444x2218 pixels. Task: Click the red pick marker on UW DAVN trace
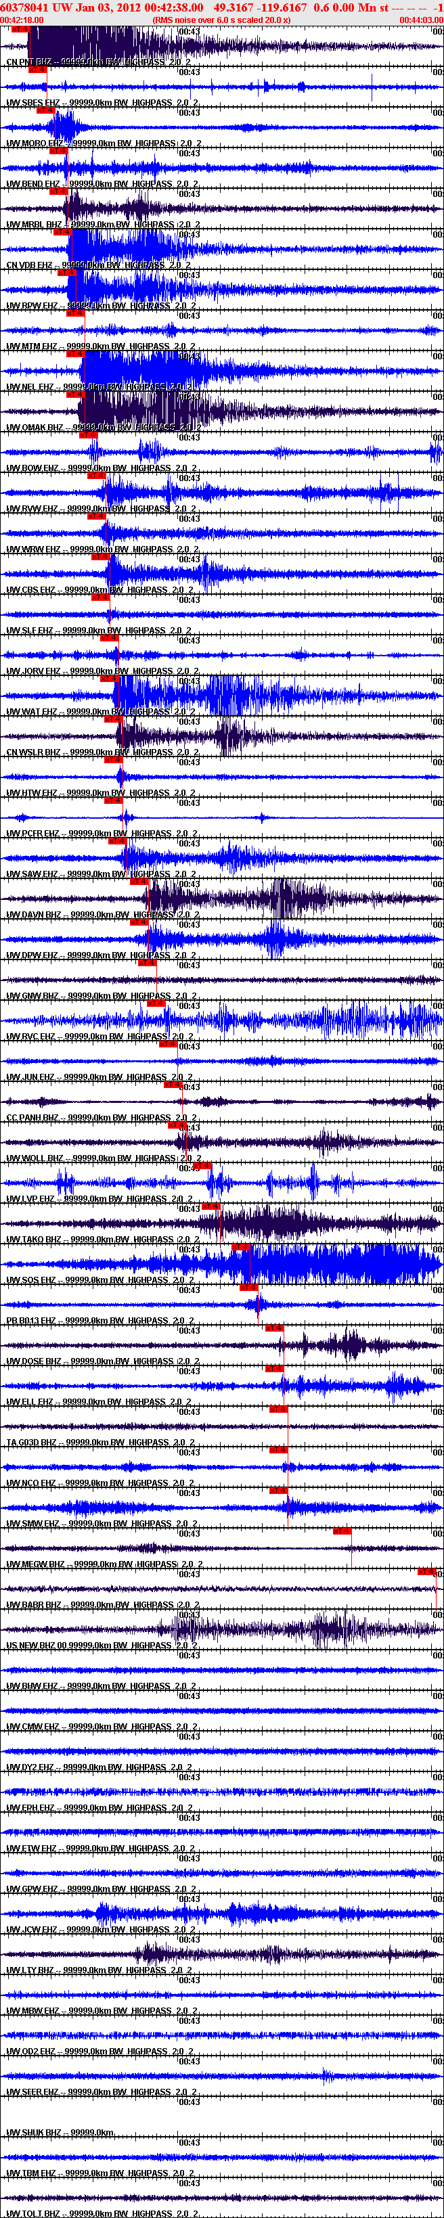pyautogui.click(x=139, y=882)
